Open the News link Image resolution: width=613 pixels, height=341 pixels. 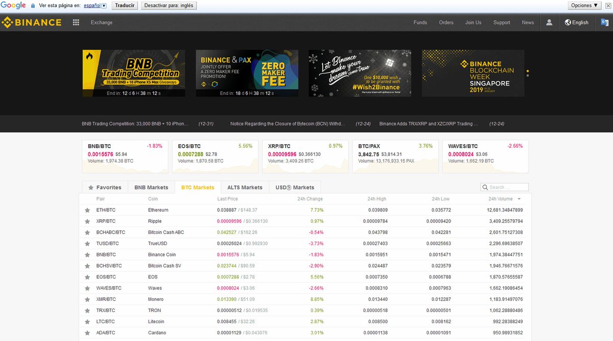[x=528, y=22]
